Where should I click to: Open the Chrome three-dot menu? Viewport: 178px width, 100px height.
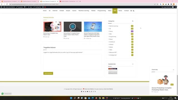pos(176,4)
